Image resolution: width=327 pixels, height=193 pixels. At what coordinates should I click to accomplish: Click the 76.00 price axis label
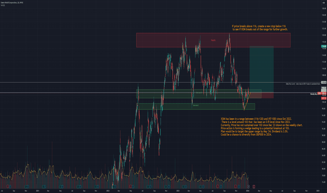[323, 182]
